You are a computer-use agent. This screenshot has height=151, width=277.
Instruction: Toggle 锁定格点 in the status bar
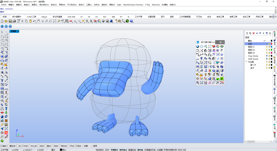tap(100, 150)
